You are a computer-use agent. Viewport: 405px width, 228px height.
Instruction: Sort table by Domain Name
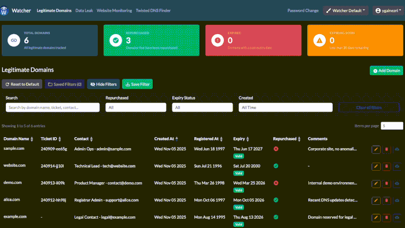pyautogui.click(x=19, y=139)
